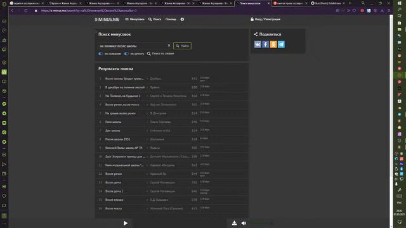Open result 'Возле дома 2'
406x228 pixels.
pos(114,191)
